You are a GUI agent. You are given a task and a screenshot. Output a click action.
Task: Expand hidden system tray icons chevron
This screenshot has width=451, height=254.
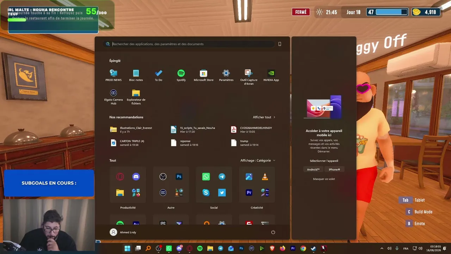[x=382, y=248]
